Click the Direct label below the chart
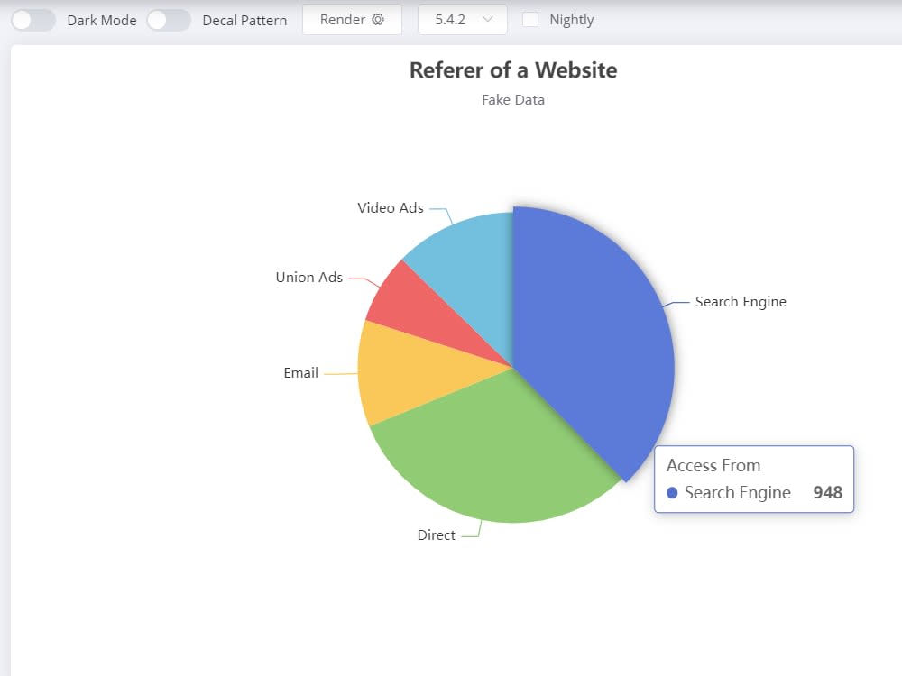 coord(436,534)
